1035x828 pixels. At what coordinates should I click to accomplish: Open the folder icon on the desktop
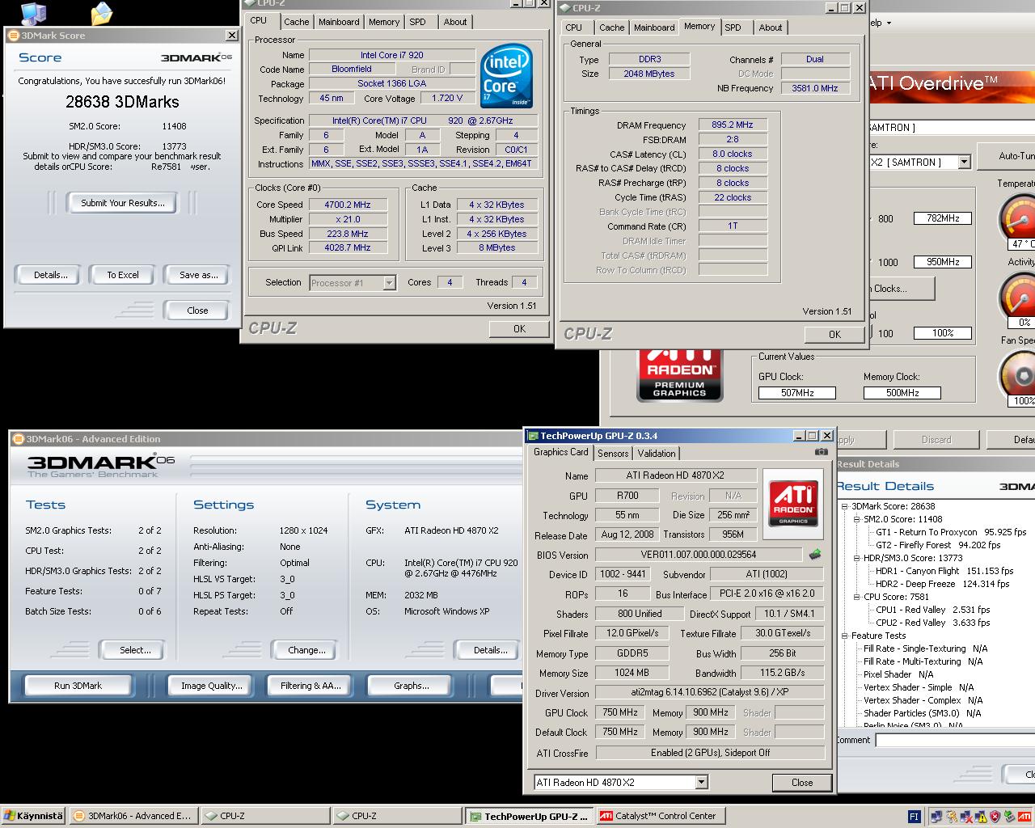click(101, 13)
